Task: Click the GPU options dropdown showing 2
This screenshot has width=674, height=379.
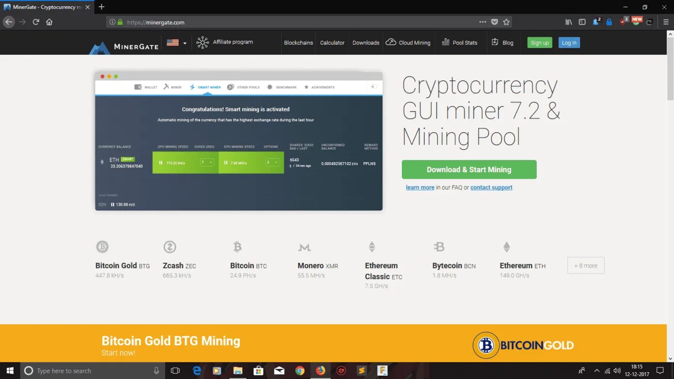Action: (273, 163)
